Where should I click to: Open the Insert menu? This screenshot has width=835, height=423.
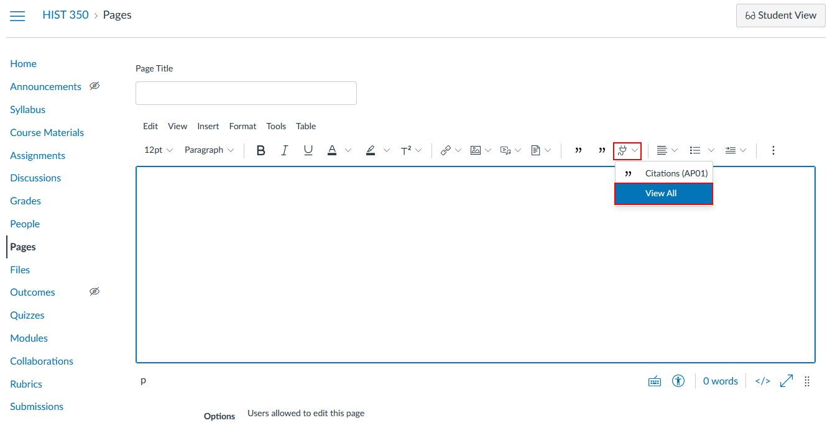click(x=208, y=126)
